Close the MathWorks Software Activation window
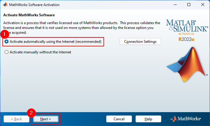This screenshot has height=126, width=210. [x=203, y=5]
